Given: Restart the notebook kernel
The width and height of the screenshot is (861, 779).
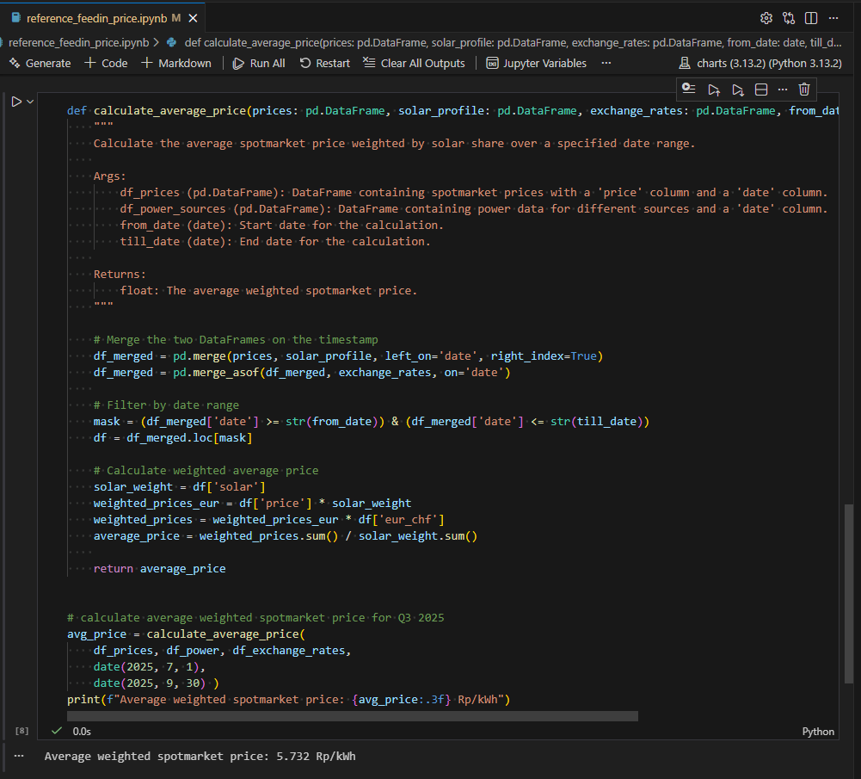Looking at the screenshot, I should (x=324, y=63).
